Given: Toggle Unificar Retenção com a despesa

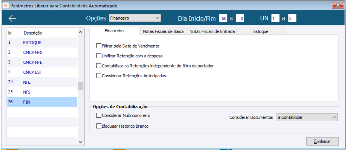Looking at the screenshot, I should 99,56.
